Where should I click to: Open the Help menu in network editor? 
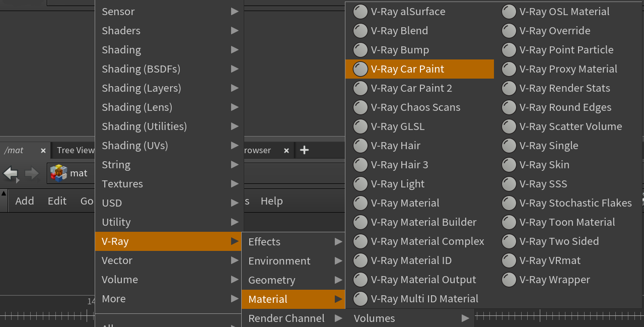coord(271,201)
